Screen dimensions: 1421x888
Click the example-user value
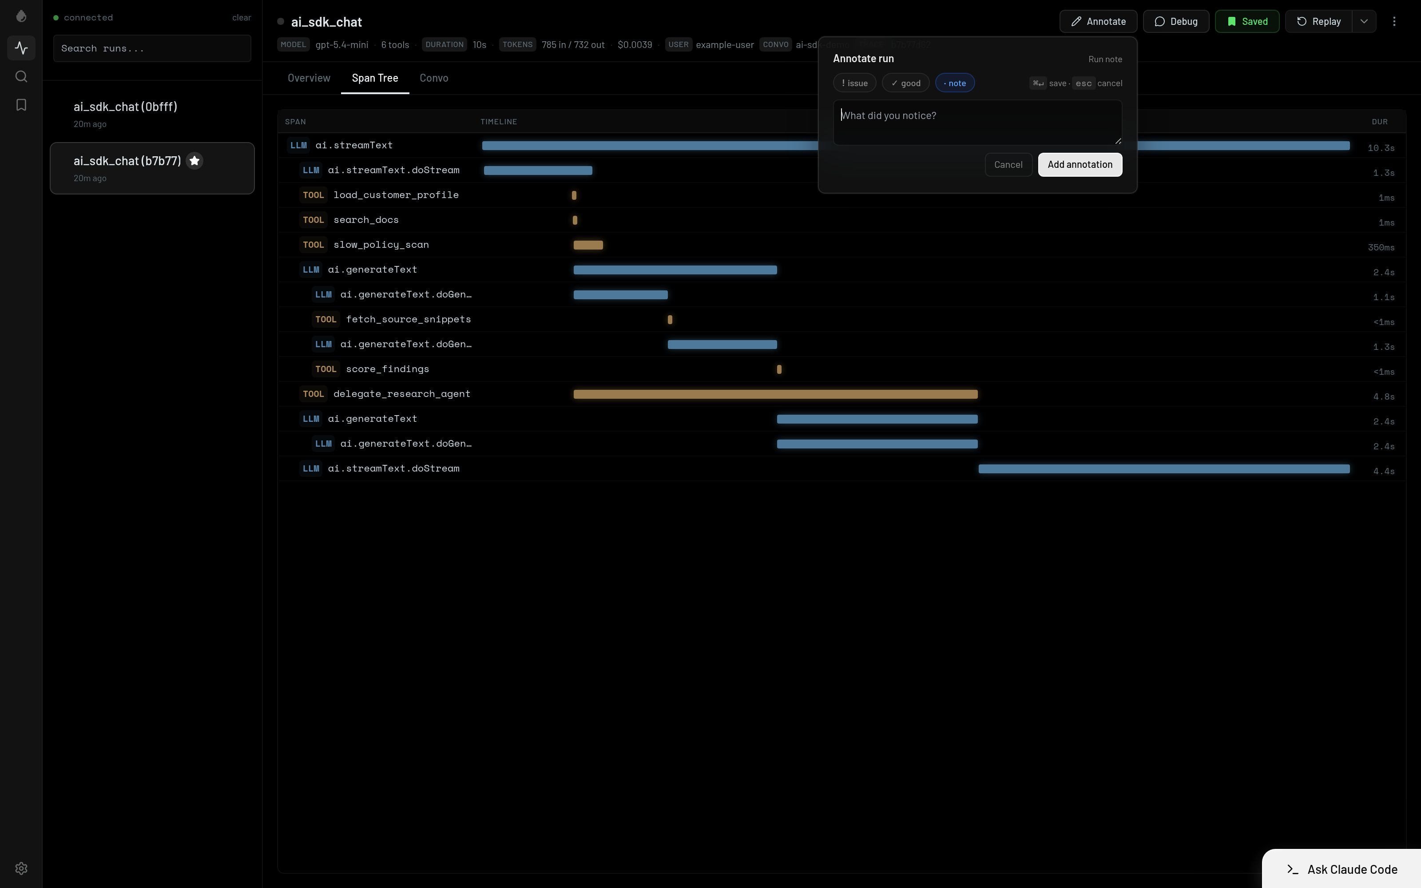click(x=725, y=45)
